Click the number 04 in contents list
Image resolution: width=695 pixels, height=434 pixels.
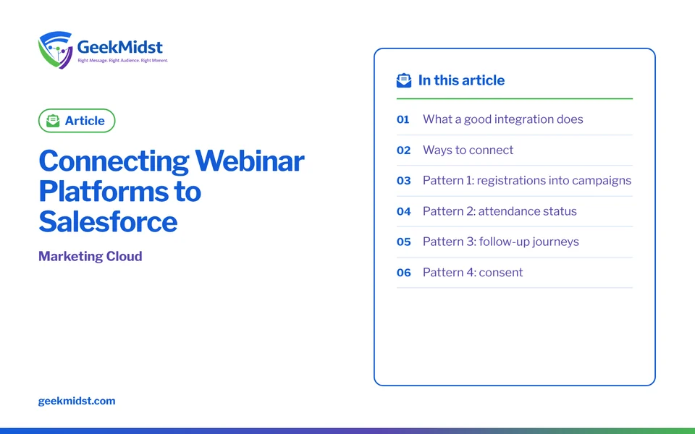404,211
